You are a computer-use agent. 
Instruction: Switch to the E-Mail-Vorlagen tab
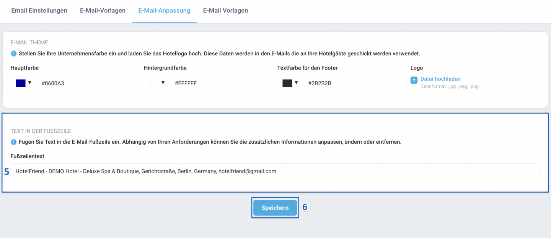(x=103, y=11)
